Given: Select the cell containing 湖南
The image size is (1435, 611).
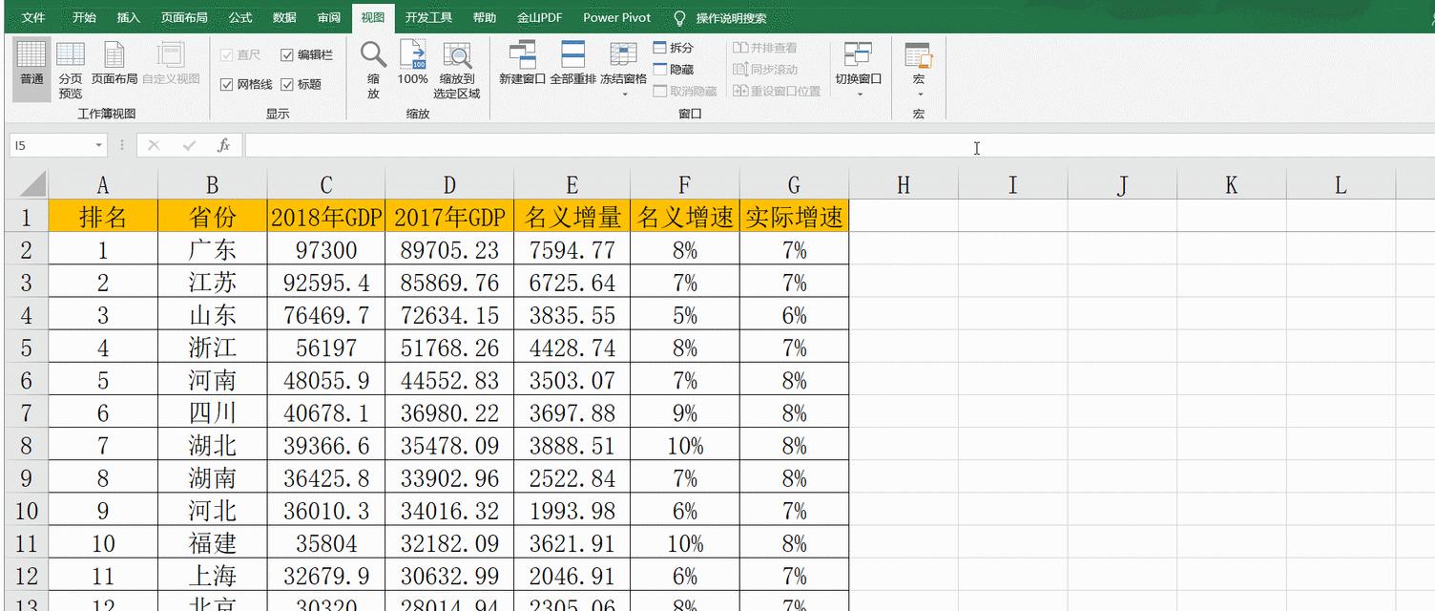Looking at the screenshot, I should tap(212, 477).
